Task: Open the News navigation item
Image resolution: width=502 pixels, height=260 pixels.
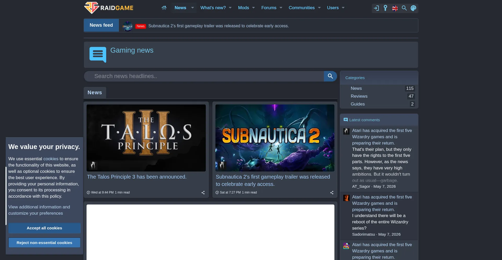Action: (x=180, y=8)
